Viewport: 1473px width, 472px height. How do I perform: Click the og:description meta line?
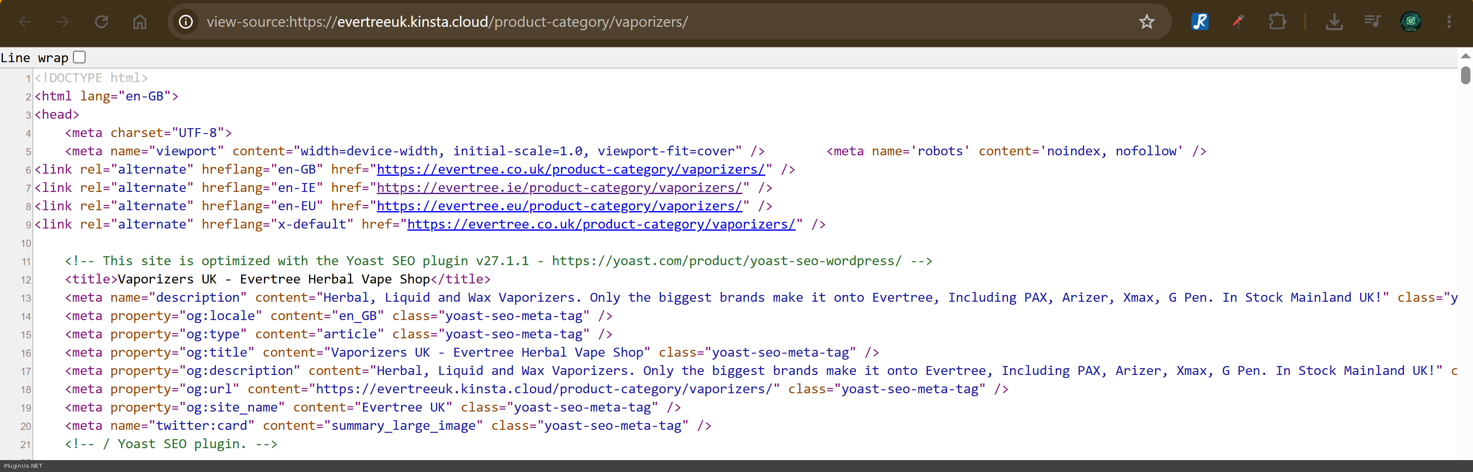[762, 370]
